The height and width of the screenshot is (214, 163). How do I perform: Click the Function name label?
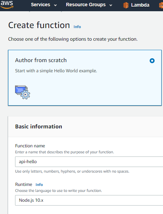pyautogui.click(x=30, y=146)
